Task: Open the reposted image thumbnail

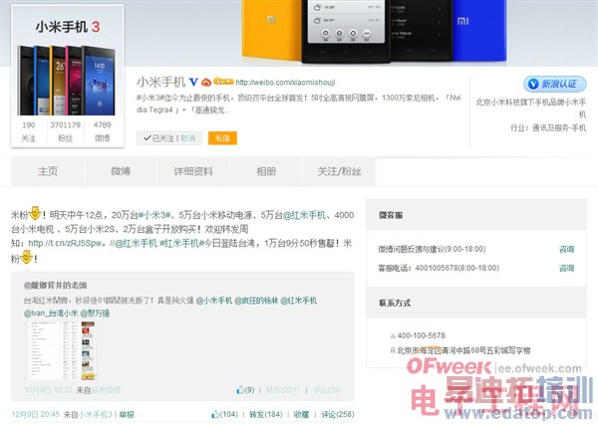Action: click(62, 349)
